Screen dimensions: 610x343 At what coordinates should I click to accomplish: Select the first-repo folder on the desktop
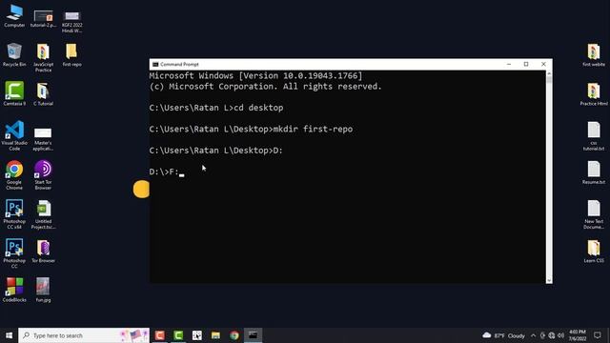click(72, 54)
